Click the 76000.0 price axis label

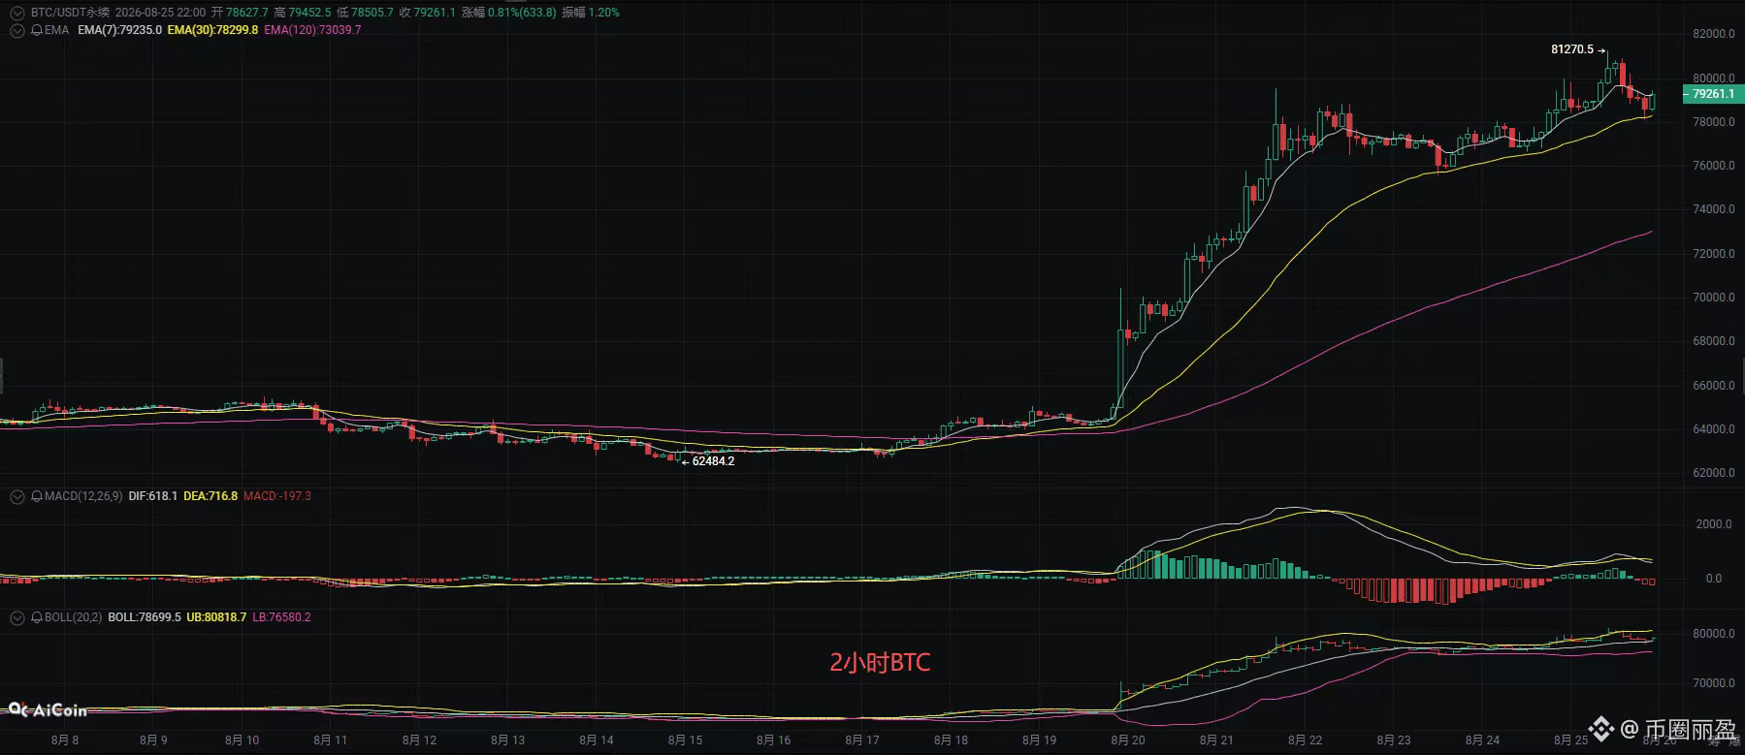1714,166
